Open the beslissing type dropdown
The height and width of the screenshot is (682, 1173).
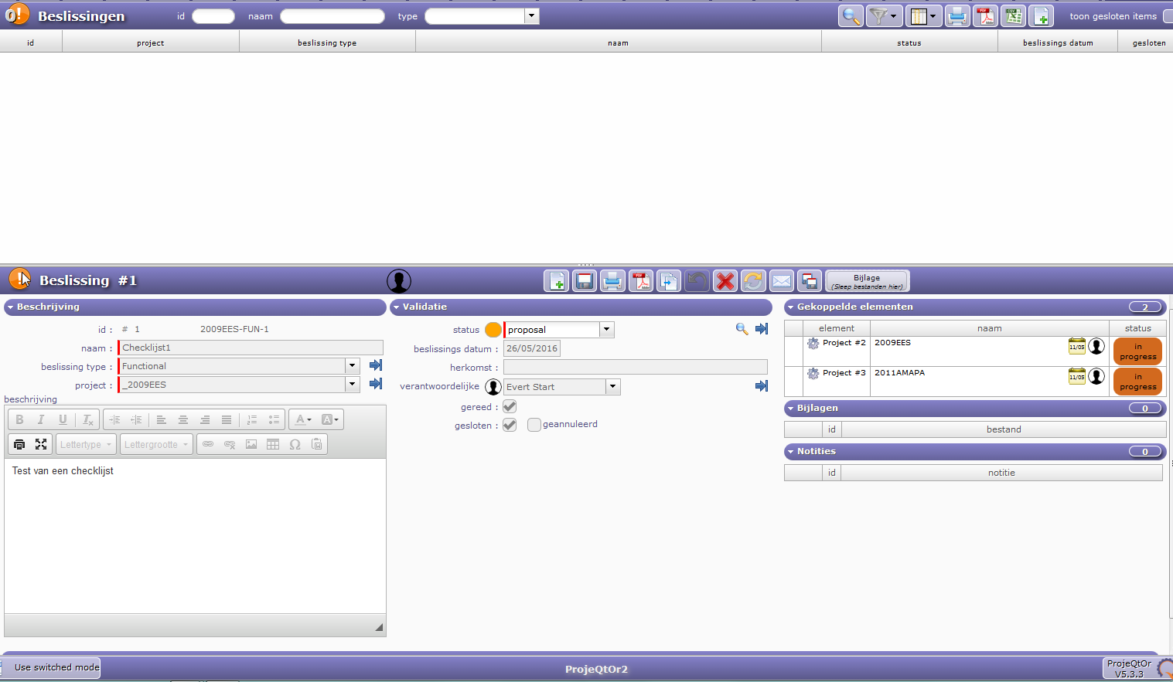(352, 366)
